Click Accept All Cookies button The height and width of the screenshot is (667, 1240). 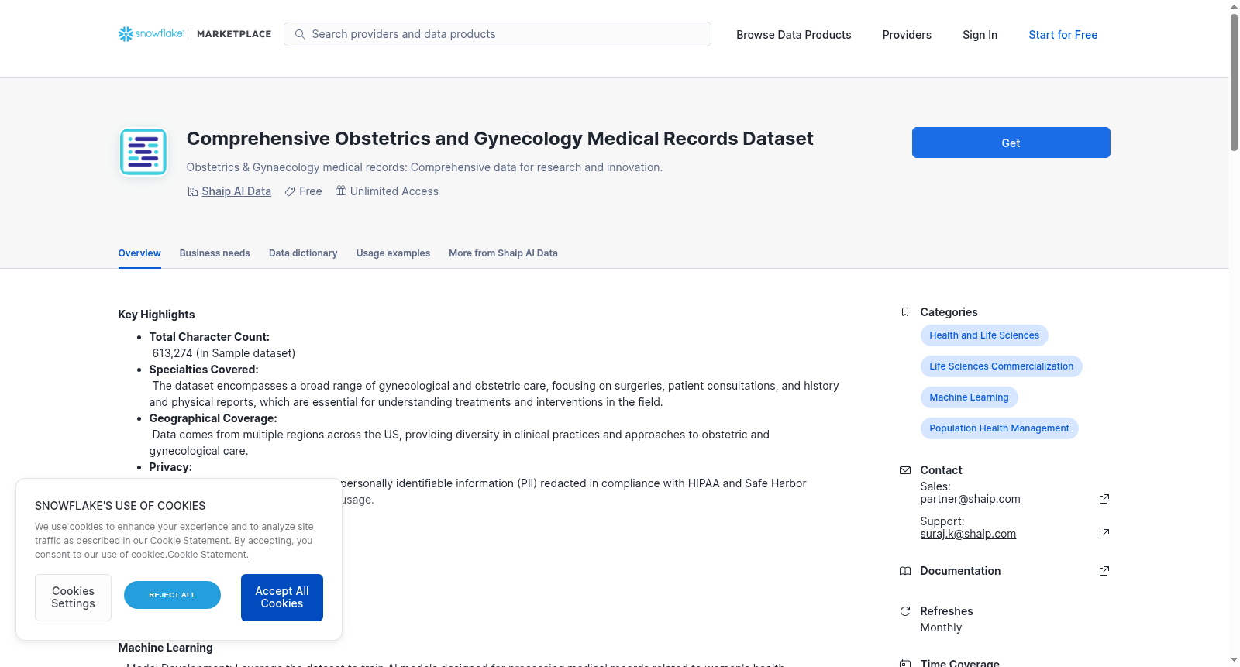tap(282, 597)
